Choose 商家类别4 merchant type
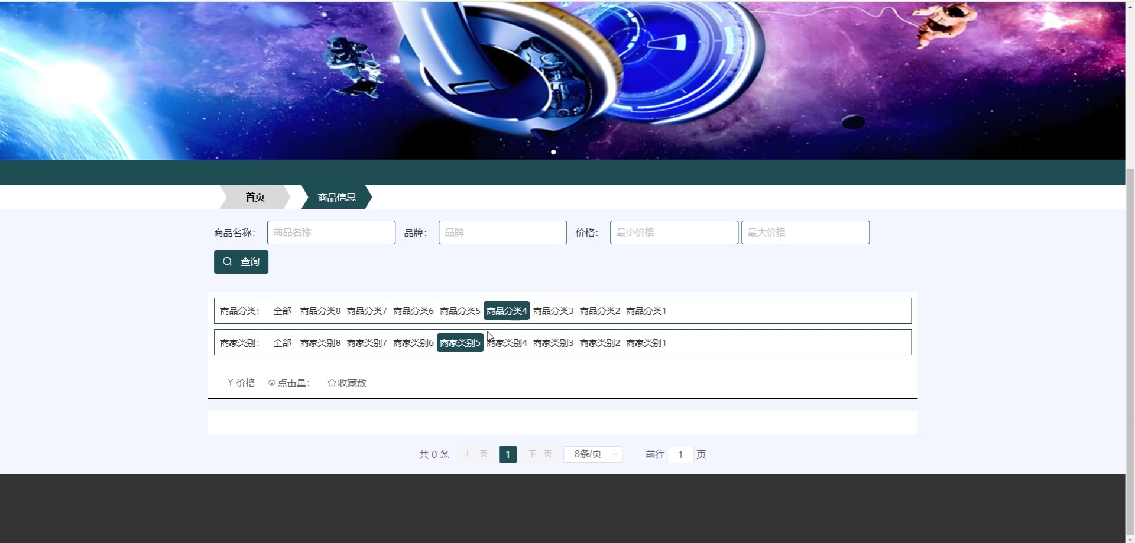The width and height of the screenshot is (1135, 543). click(x=507, y=342)
